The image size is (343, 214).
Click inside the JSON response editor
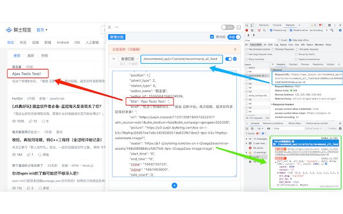coord(174,124)
